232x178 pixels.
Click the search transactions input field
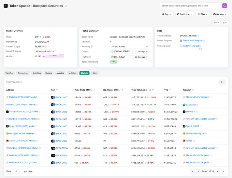[191, 6]
